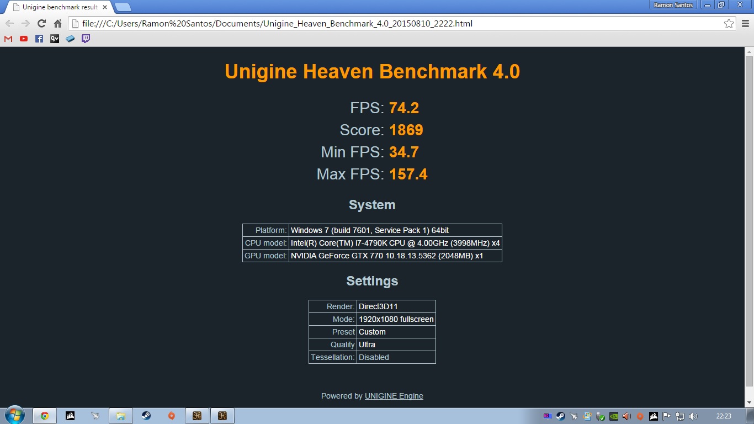The image size is (754, 424).
Task: Click Show Desktop button at taskbar end
Action: 750,416
